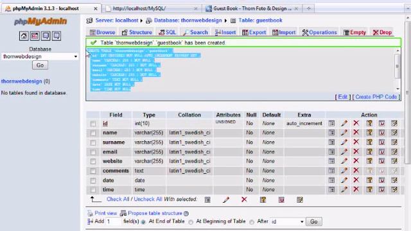
Task: Set primary key icon on email row
Action: [369, 151]
